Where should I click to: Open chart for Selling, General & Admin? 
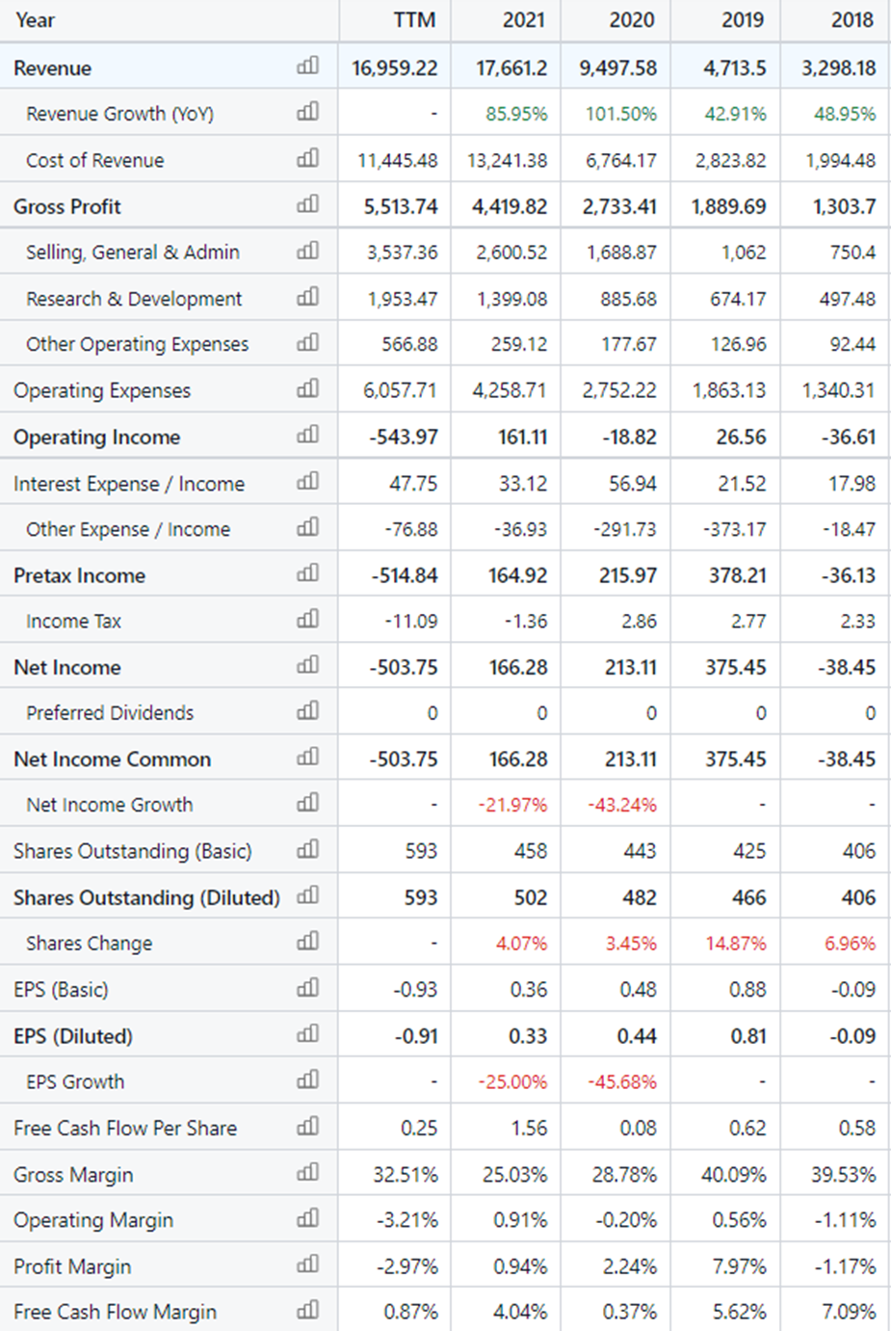pos(307,251)
